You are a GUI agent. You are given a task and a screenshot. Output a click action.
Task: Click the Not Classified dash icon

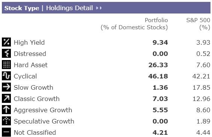point(6,132)
